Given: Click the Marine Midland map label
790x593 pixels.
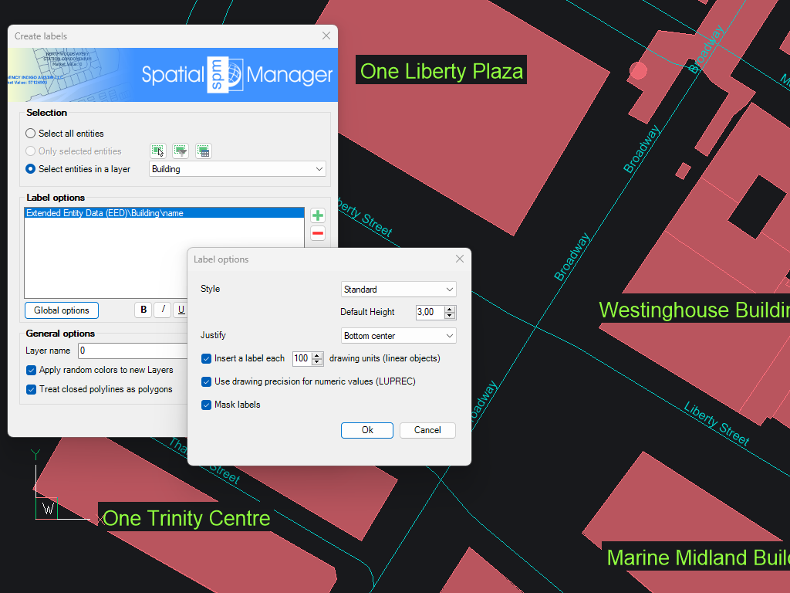Looking at the screenshot, I should click(x=697, y=557).
